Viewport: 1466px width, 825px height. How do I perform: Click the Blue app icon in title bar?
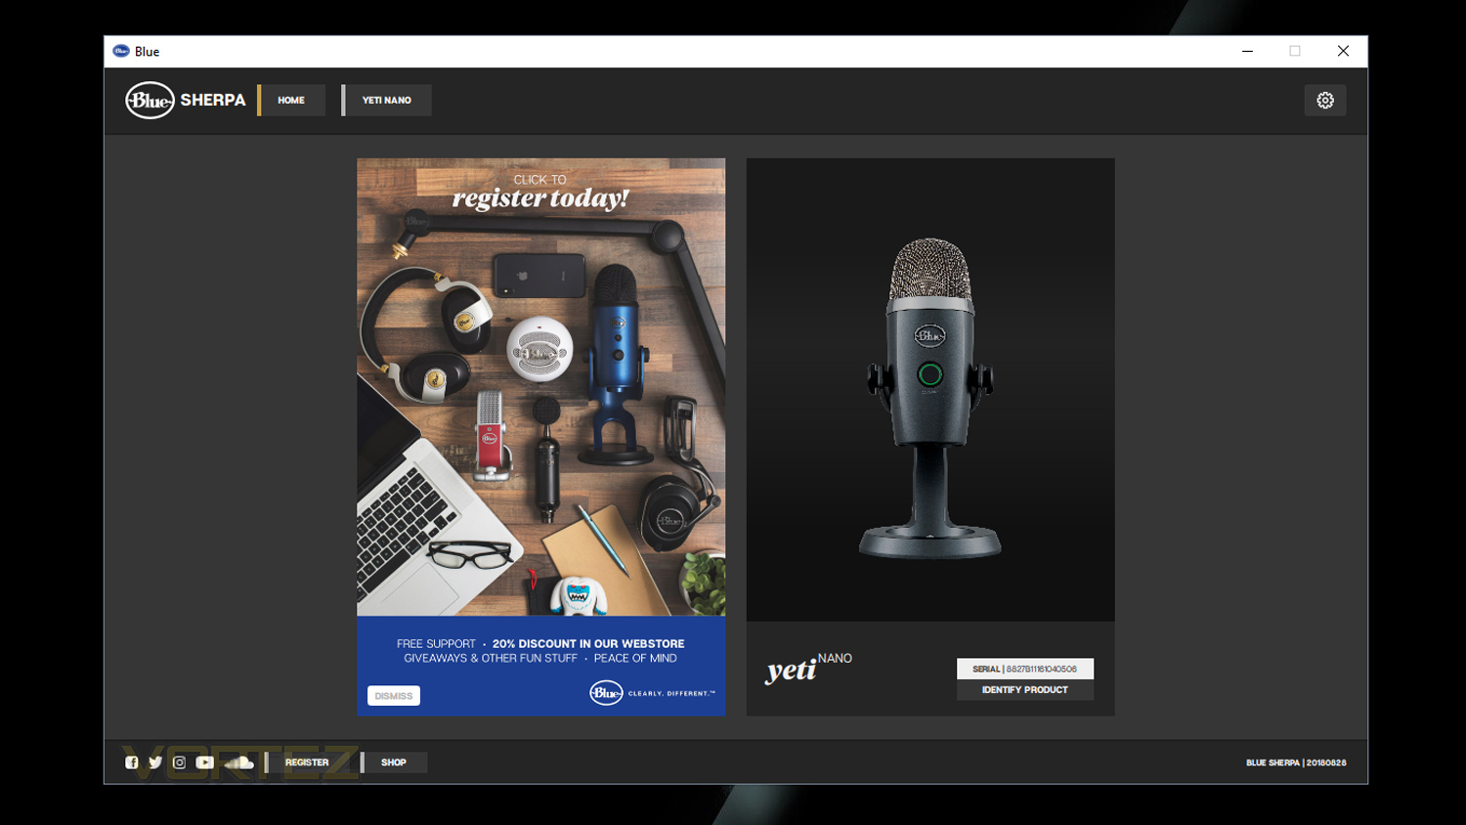point(121,51)
